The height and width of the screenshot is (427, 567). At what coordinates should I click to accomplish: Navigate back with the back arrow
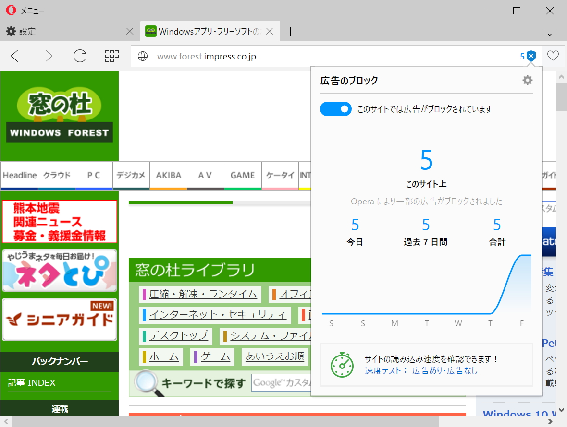pyautogui.click(x=14, y=56)
